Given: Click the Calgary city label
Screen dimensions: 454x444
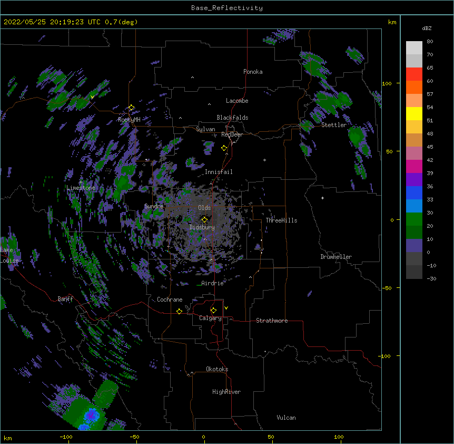Looking at the screenshot, I should (210, 318).
